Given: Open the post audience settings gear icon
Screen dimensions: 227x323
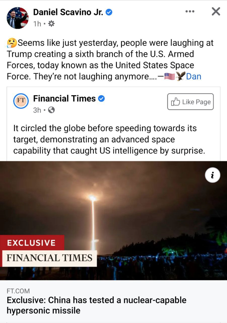Looking at the screenshot, I should pyautogui.click(x=51, y=24).
